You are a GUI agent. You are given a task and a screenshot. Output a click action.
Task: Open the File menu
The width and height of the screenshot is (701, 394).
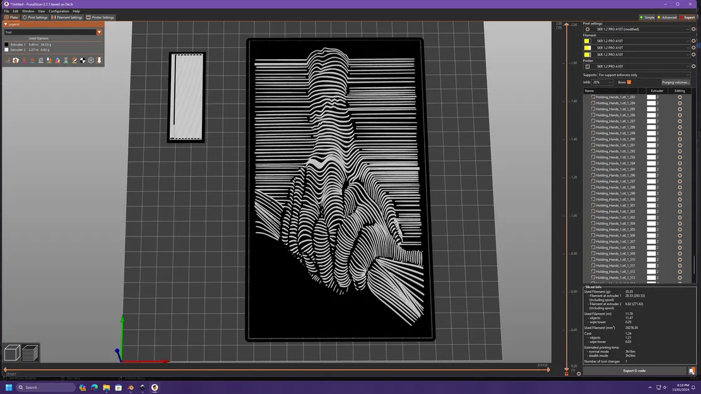click(x=6, y=11)
